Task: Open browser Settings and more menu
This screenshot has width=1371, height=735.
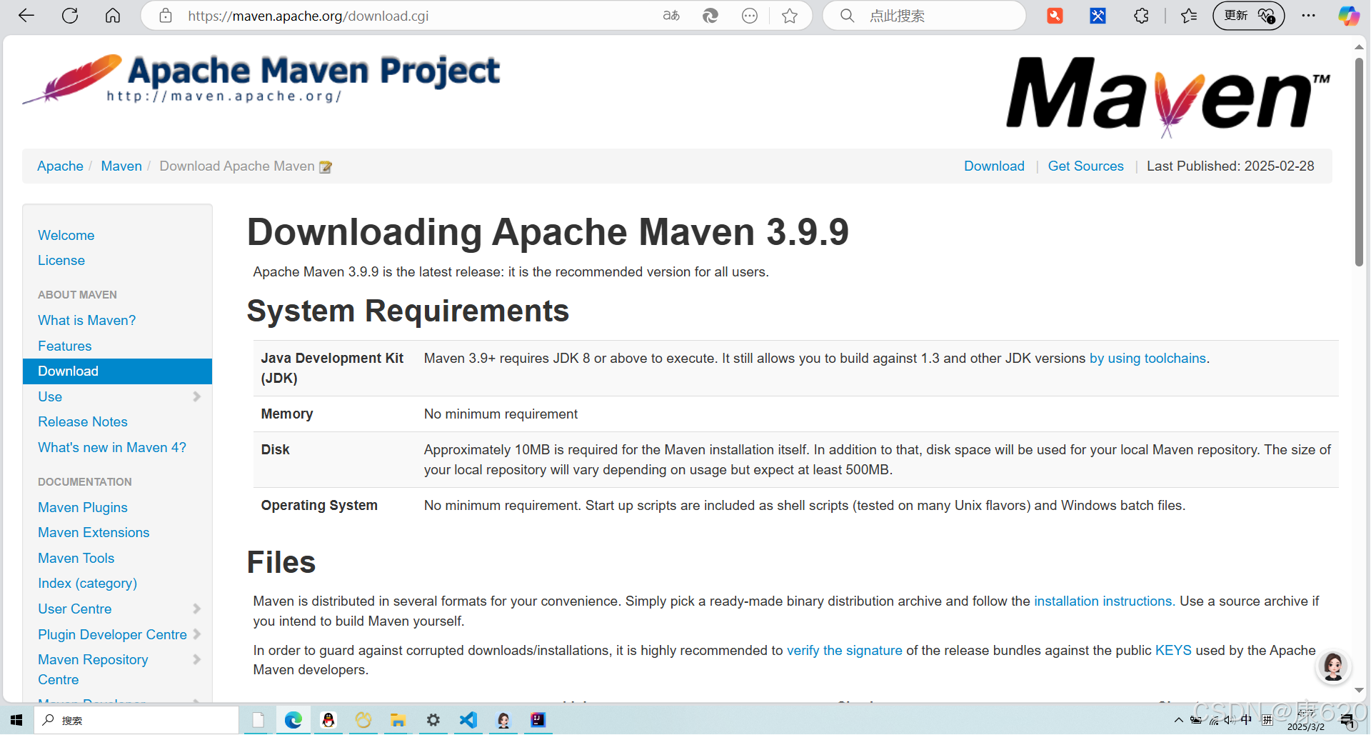Action: pos(1308,16)
